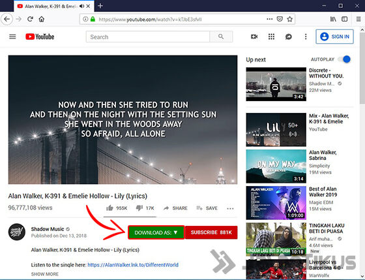The width and height of the screenshot is (365, 280).
Task: Open the Shadow Music channel avatar
Action: [x=17, y=232]
